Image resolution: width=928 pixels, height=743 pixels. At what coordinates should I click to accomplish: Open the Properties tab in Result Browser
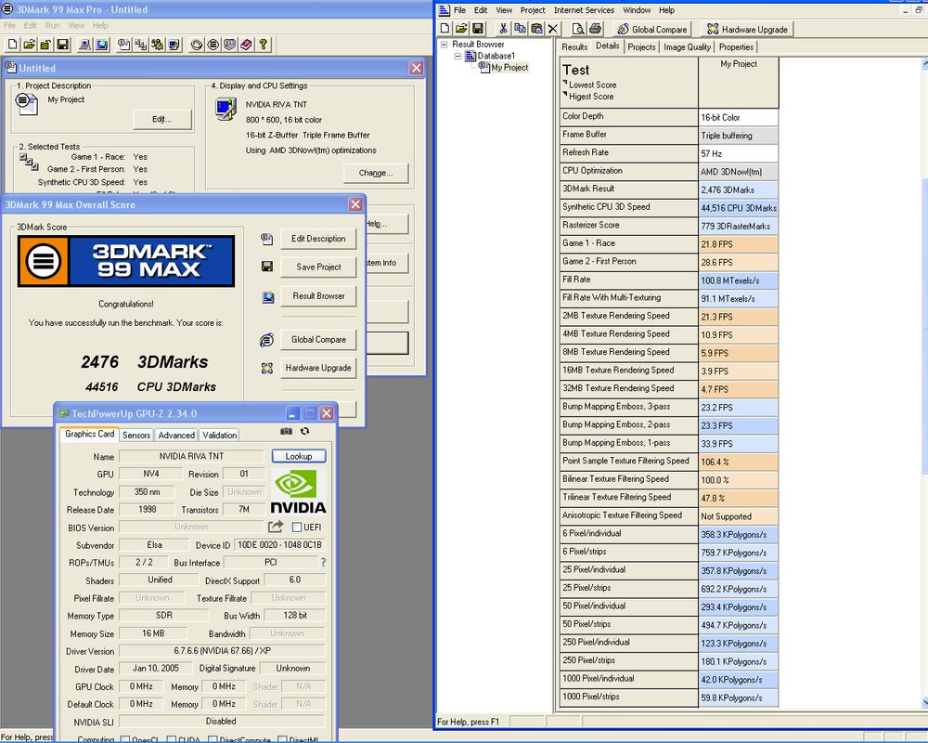click(x=736, y=46)
